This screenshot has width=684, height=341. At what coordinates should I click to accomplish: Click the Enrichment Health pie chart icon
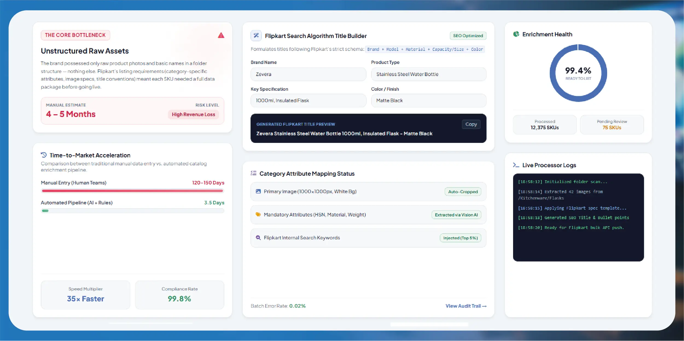[516, 34]
